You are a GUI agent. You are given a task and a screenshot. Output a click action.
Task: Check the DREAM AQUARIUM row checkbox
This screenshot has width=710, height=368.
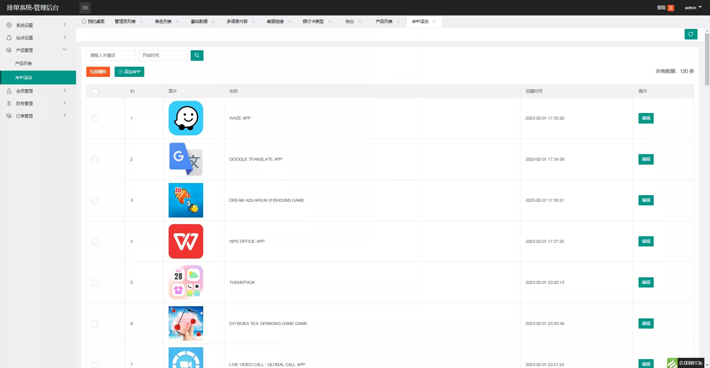coord(95,201)
